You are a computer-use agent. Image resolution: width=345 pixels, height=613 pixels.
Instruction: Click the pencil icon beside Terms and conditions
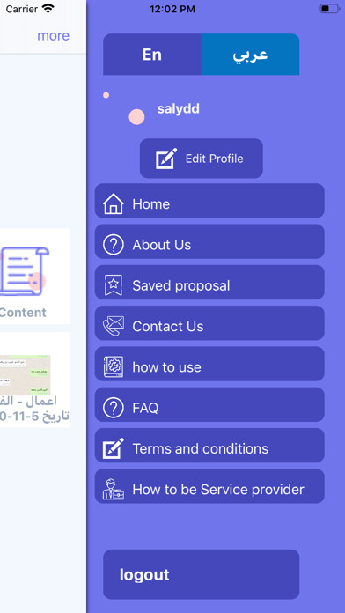pyautogui.click(x=114, y=448)
